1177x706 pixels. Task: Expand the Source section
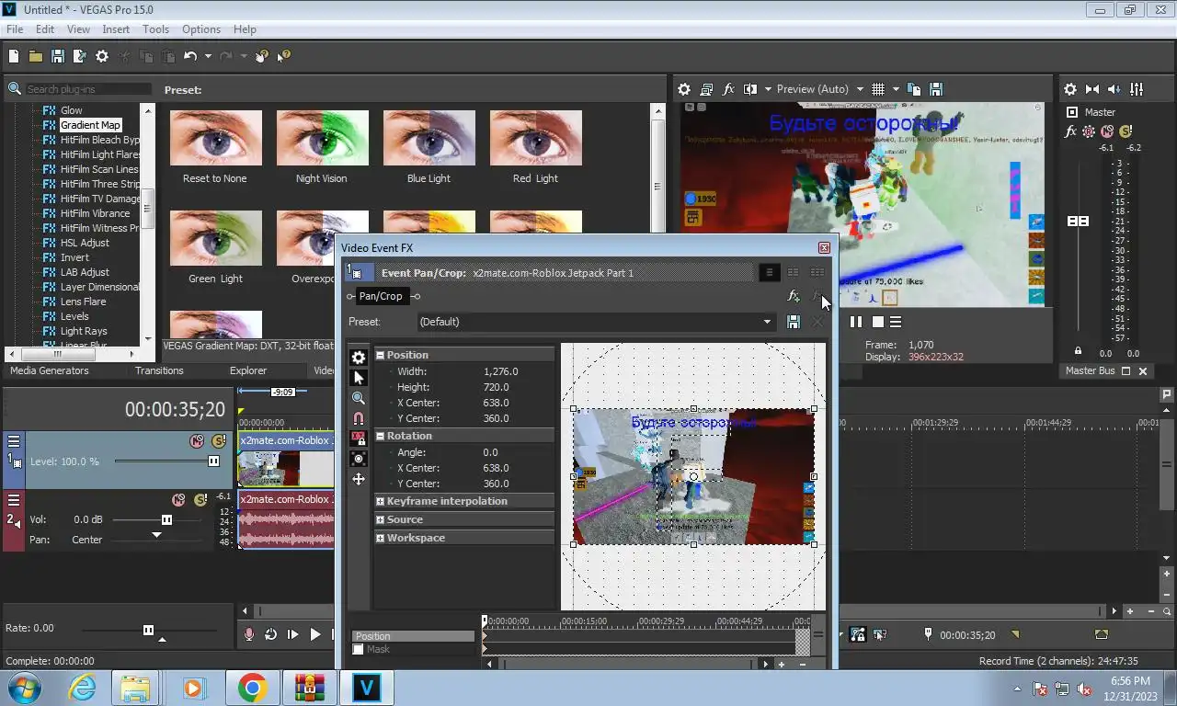pyautogui.click(x=381, y=519)
